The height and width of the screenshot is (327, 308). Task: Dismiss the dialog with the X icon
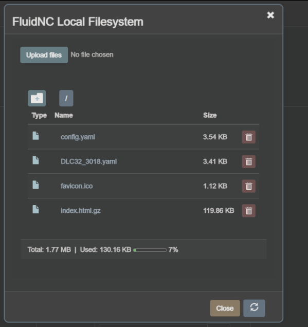pos(270,15)
